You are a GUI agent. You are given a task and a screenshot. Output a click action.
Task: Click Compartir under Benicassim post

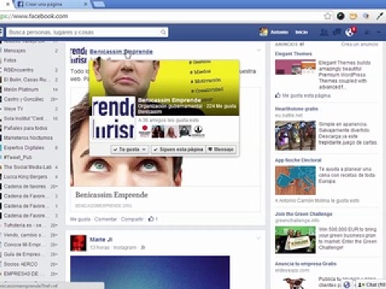(132, 219)
